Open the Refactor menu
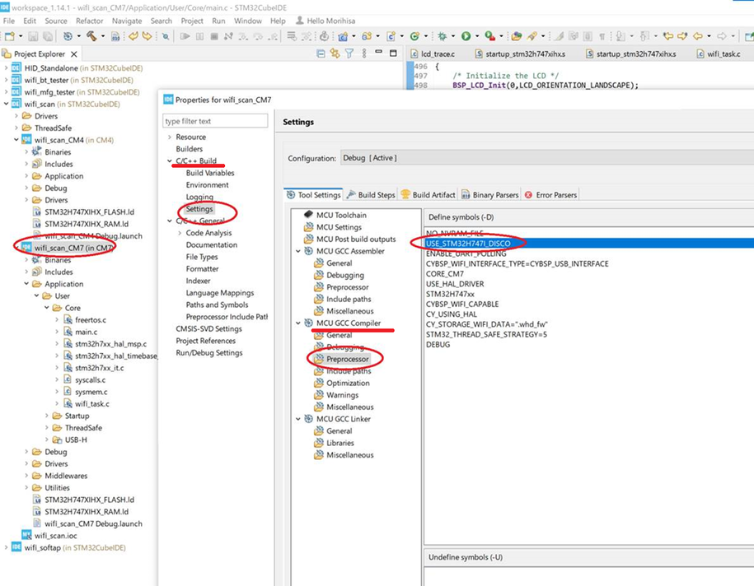 click(x=89, y=21)
